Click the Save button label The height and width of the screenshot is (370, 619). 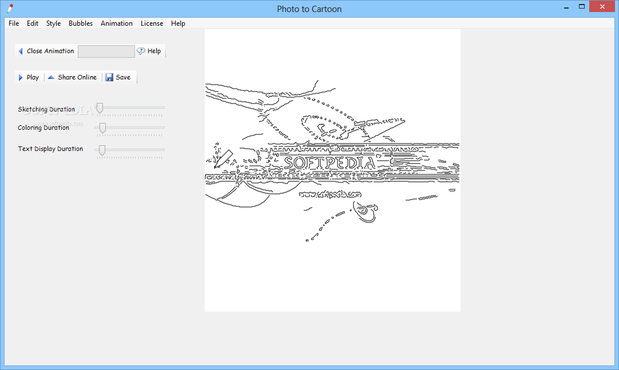point(123,77)
